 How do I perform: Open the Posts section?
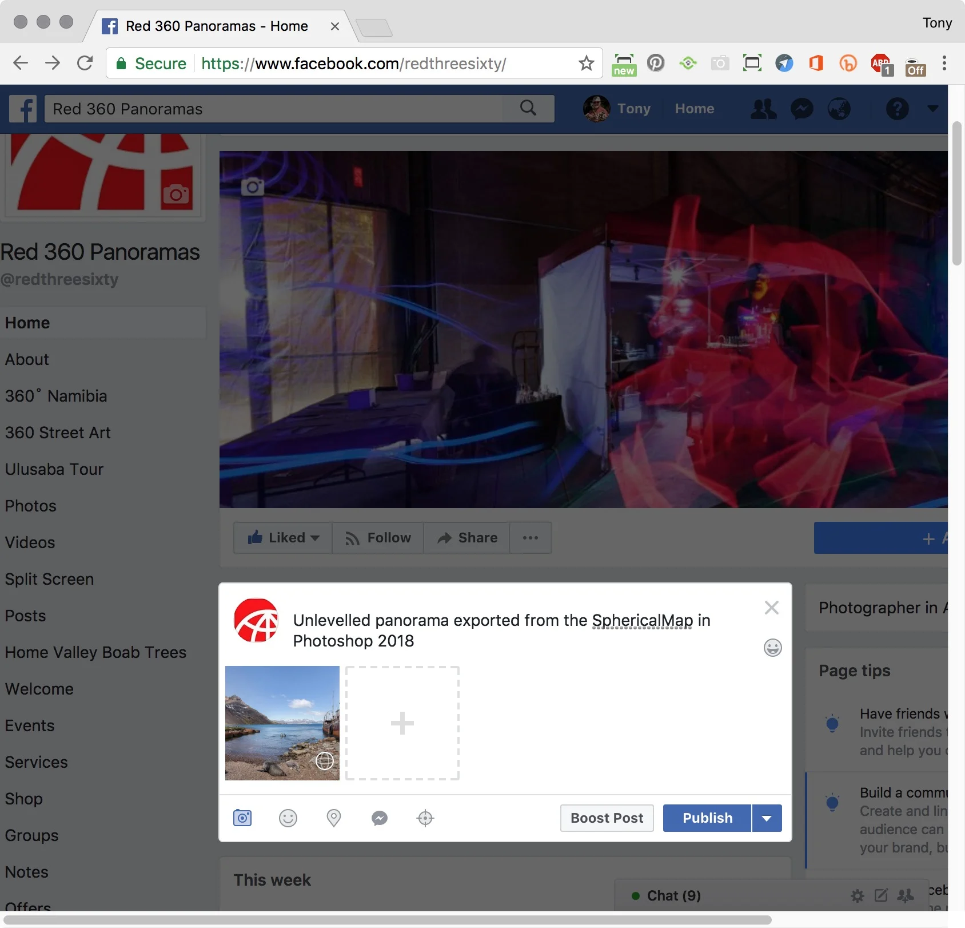(25, 616)
